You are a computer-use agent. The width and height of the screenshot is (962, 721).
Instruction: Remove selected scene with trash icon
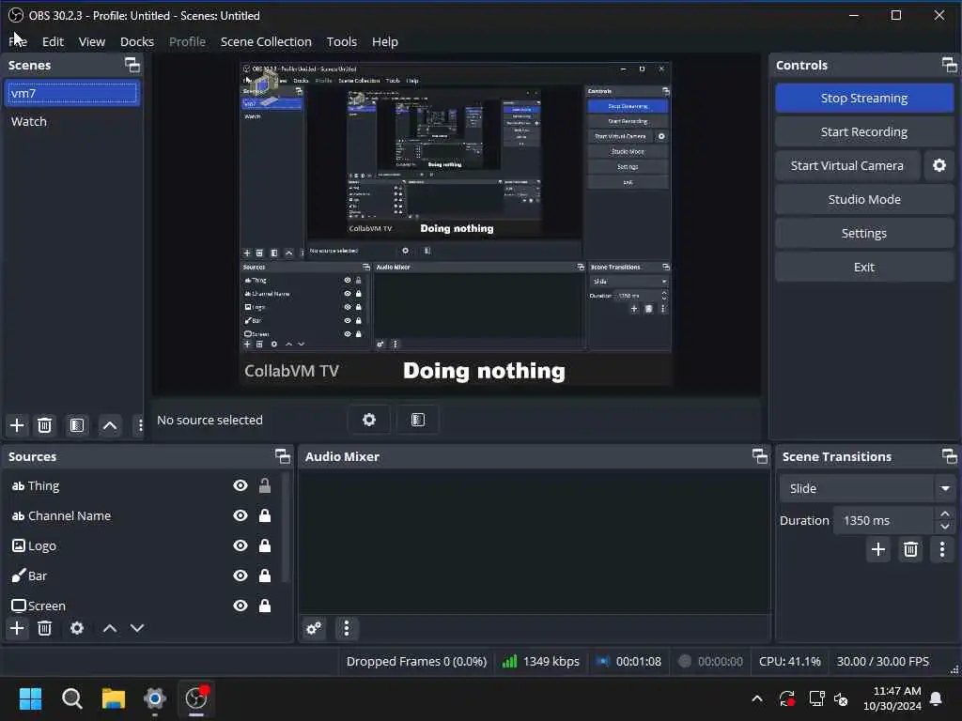pyautogui.click(x=44, y=425)
